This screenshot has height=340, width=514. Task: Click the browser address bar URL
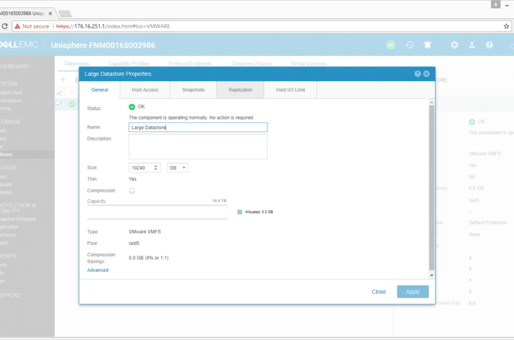pos(113,26)
